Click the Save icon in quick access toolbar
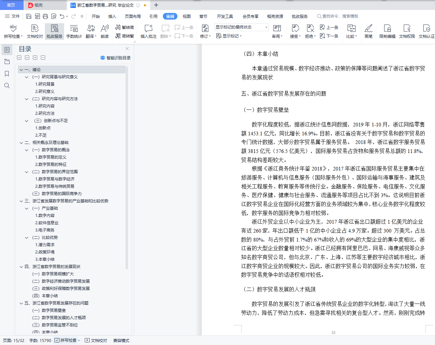 tap(29, 16)
